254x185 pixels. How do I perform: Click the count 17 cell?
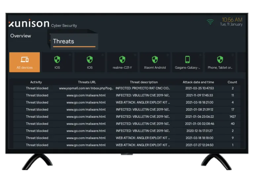click(233, 110)
